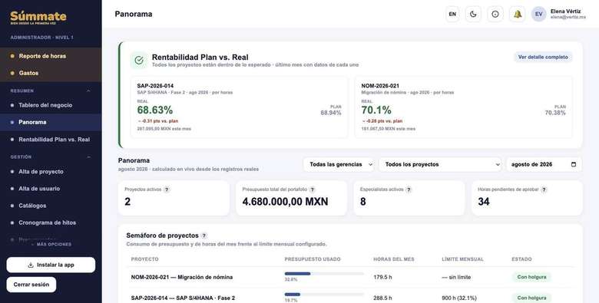This screenshot has height=303, width=599.
Task: Click the Súmmate logo
Action: point(38,18)
